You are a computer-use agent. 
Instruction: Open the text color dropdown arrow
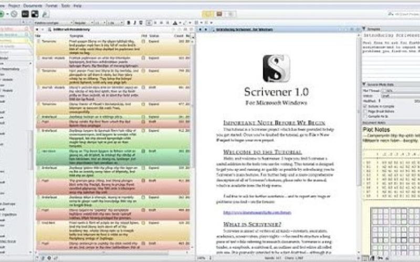[180, 23]
